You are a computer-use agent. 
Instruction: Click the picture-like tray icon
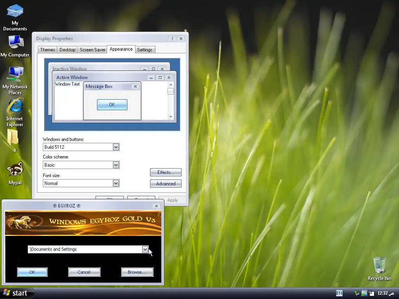click(x=364, y=293)
